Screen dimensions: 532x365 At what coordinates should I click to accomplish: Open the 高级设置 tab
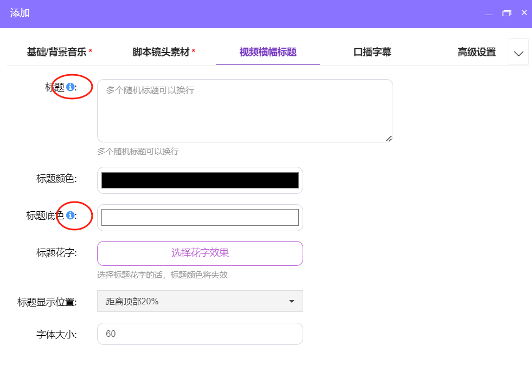(x=477, y=51)
